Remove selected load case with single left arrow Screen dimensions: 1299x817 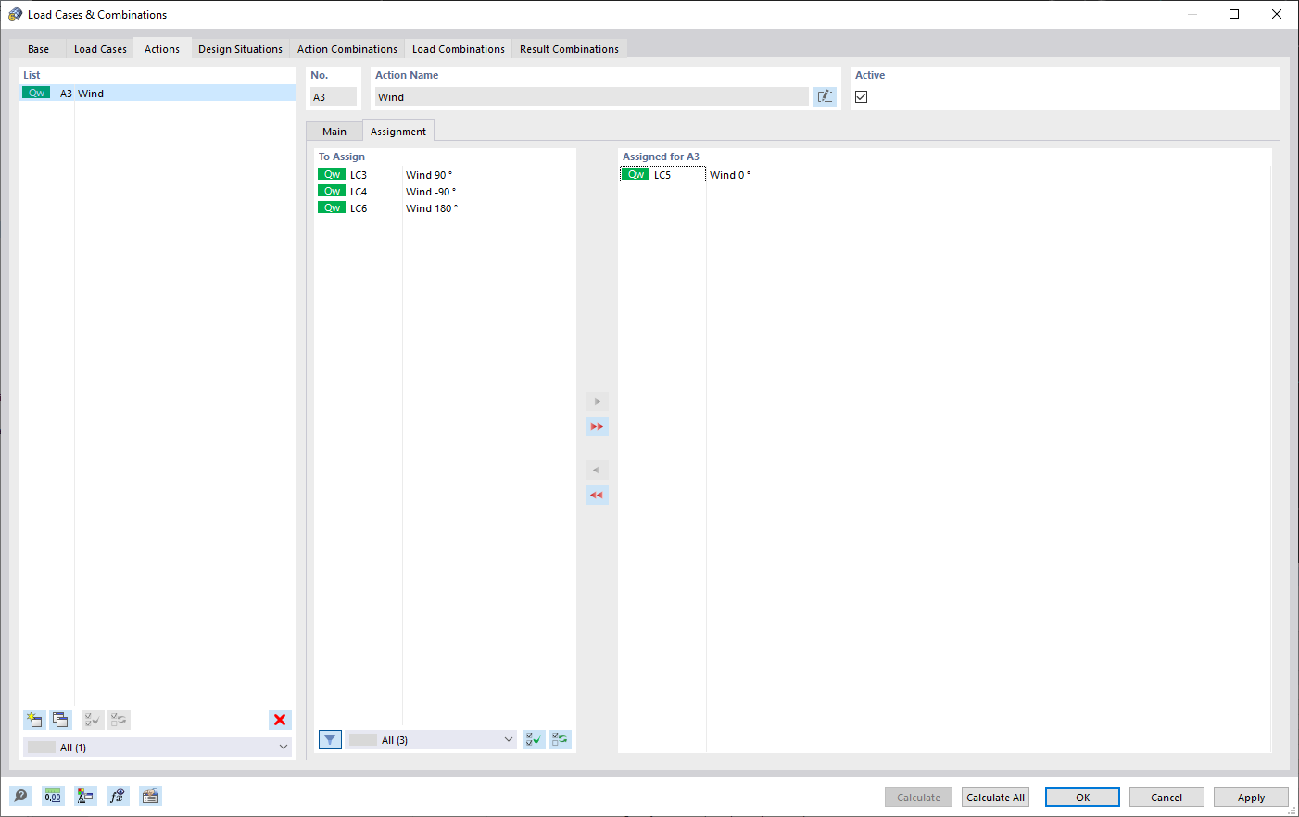597,471
